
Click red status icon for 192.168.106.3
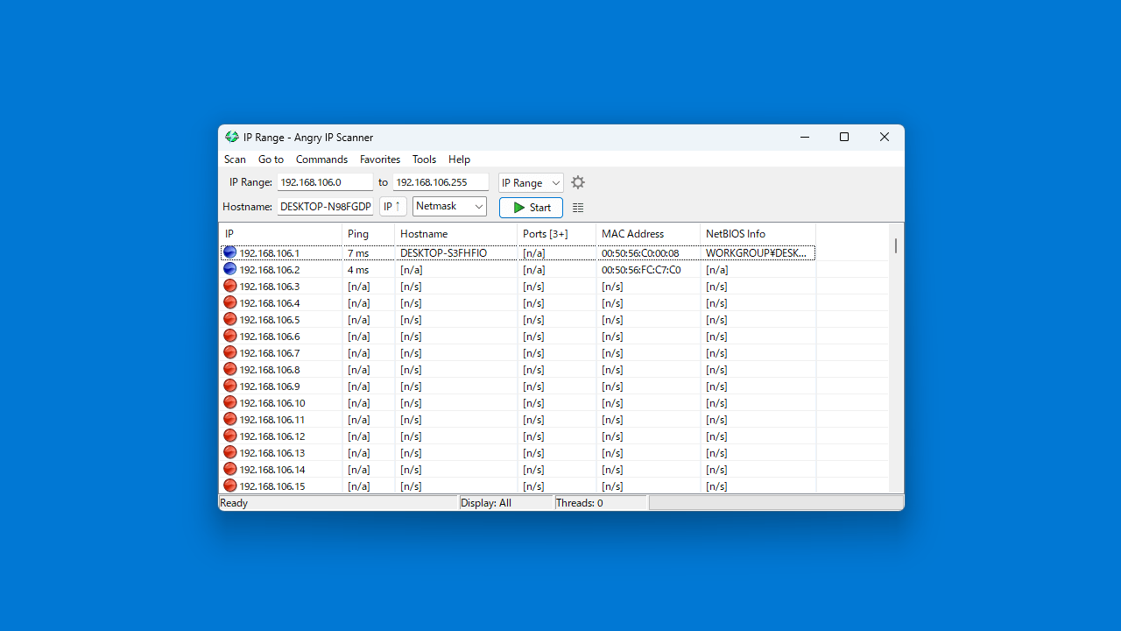click(x=230, y=286)
